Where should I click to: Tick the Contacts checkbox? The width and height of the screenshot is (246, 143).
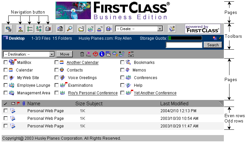coord(57,70)
